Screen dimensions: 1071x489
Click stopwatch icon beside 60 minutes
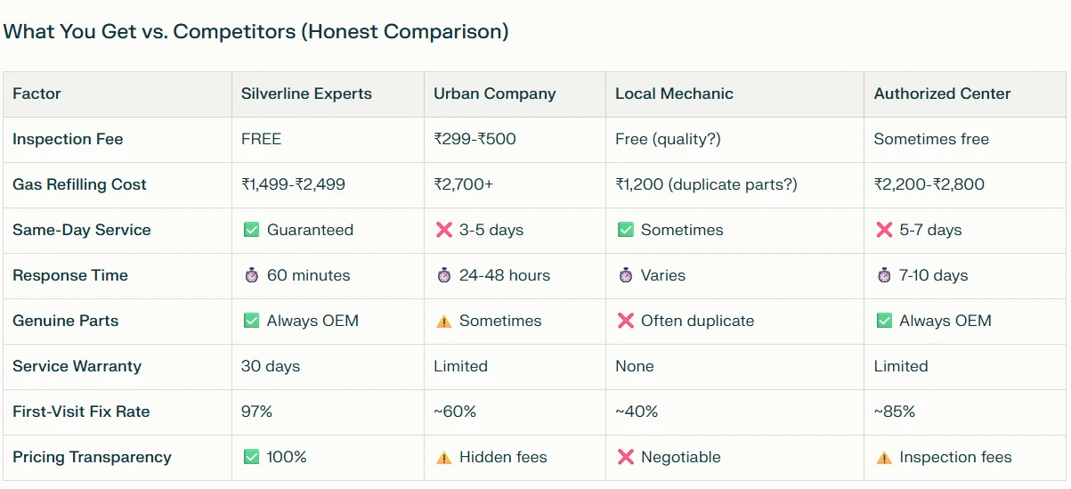pyautogui.click(x=251, y=275)
